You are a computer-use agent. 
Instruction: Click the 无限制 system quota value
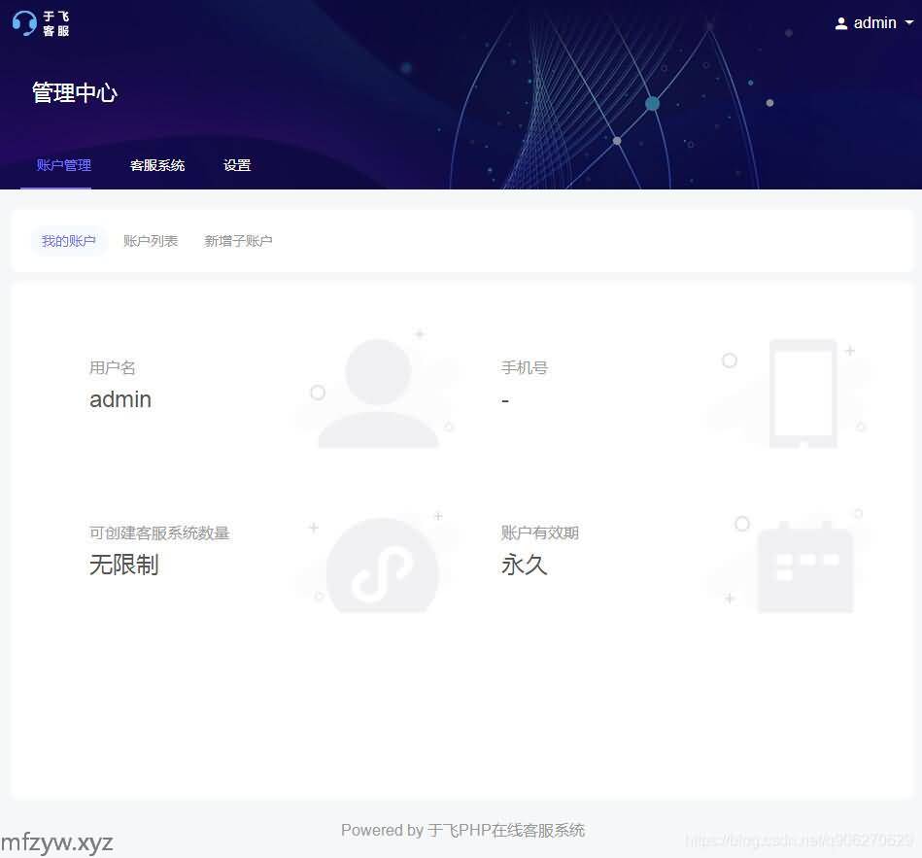pyautogui.click(x=124, y=565)
